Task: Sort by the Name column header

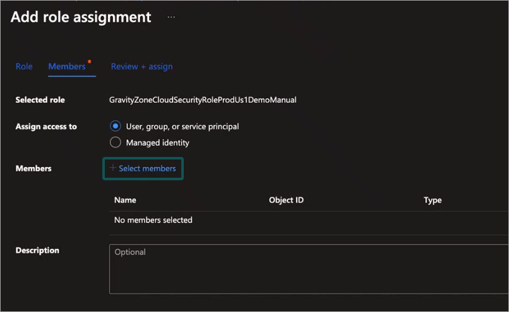Action: 125,200
